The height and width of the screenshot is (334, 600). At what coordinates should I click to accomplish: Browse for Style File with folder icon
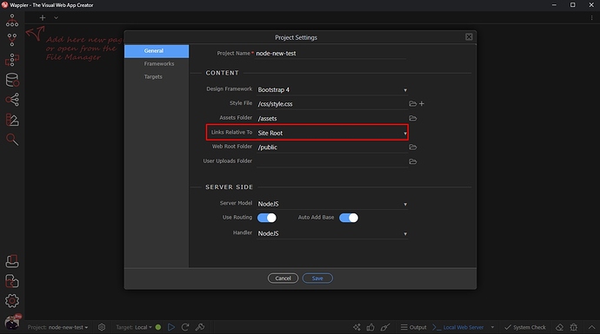(x=412, y=104)
